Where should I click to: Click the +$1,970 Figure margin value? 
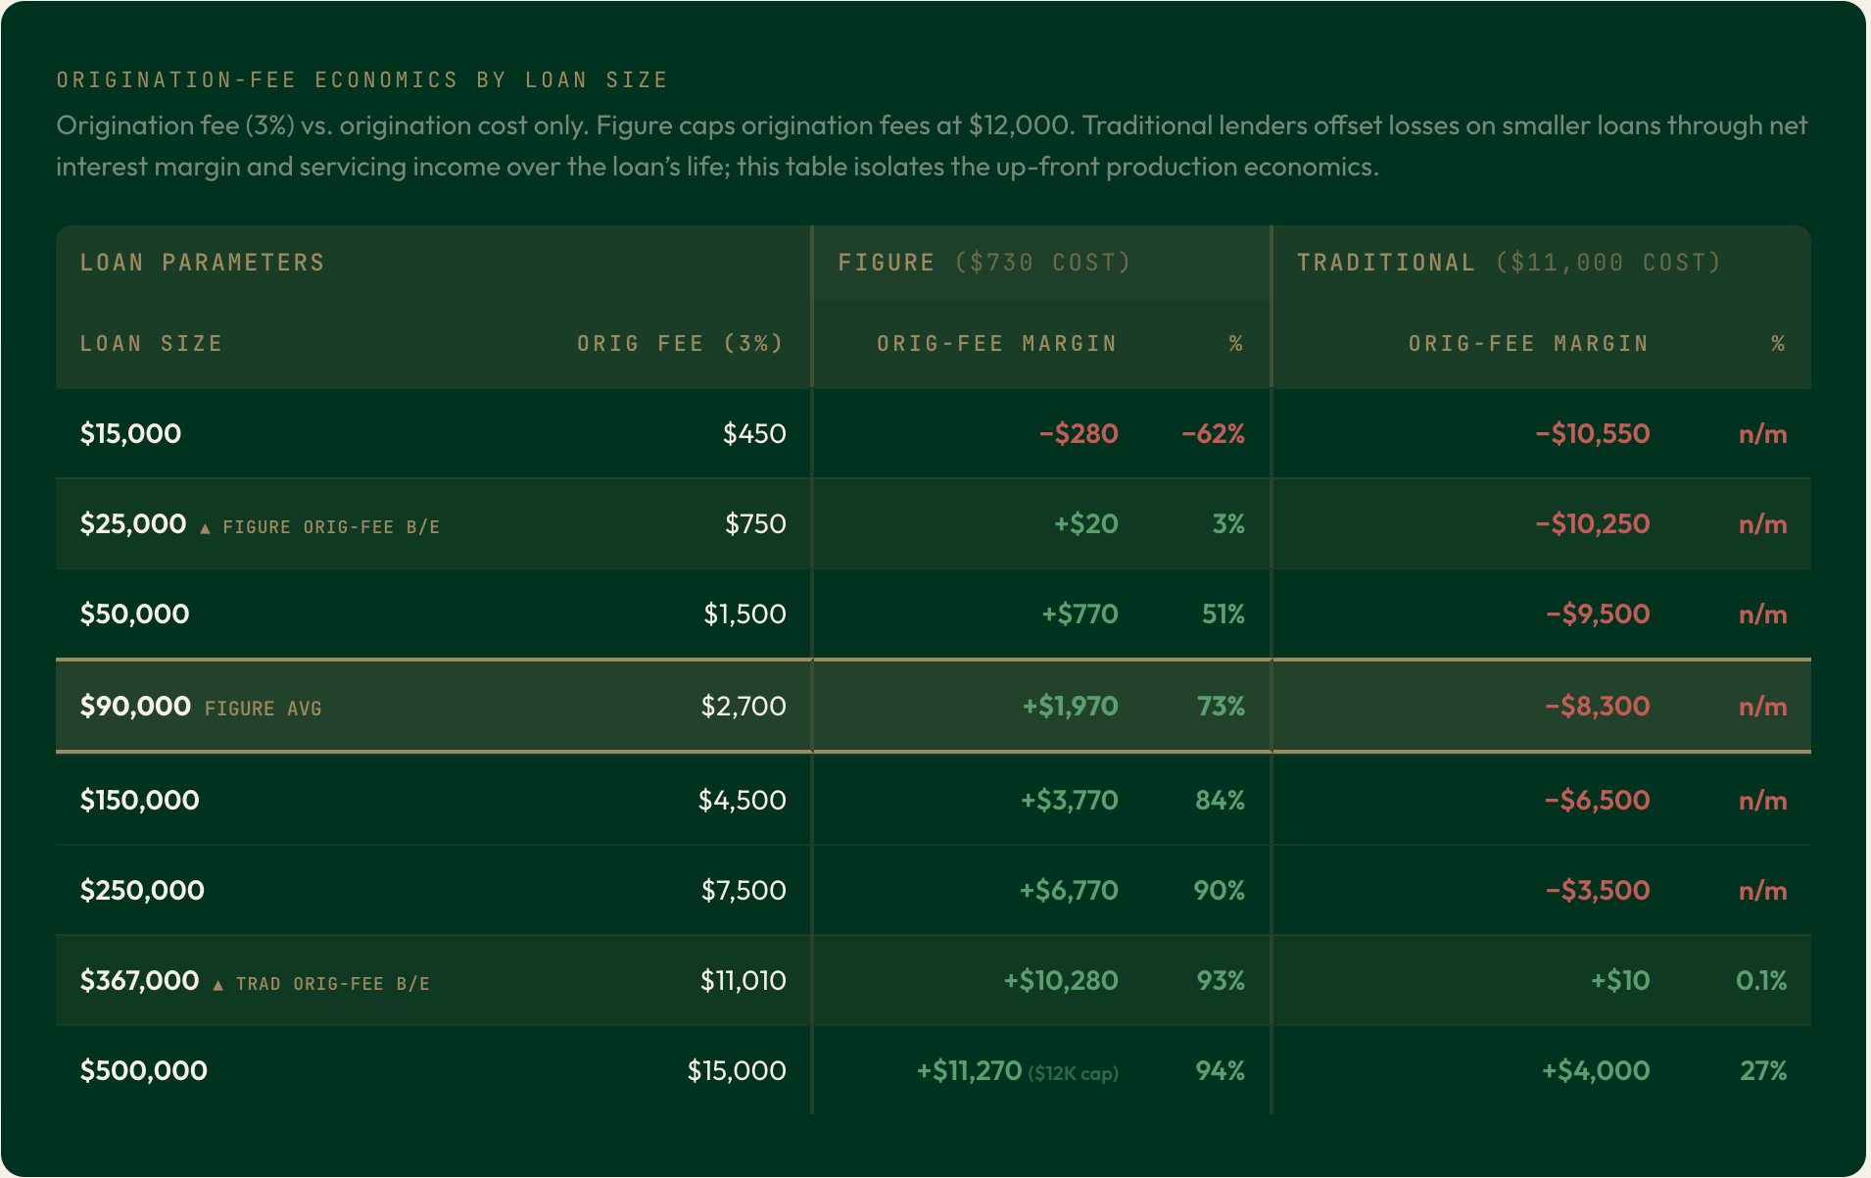point(1070,706)
